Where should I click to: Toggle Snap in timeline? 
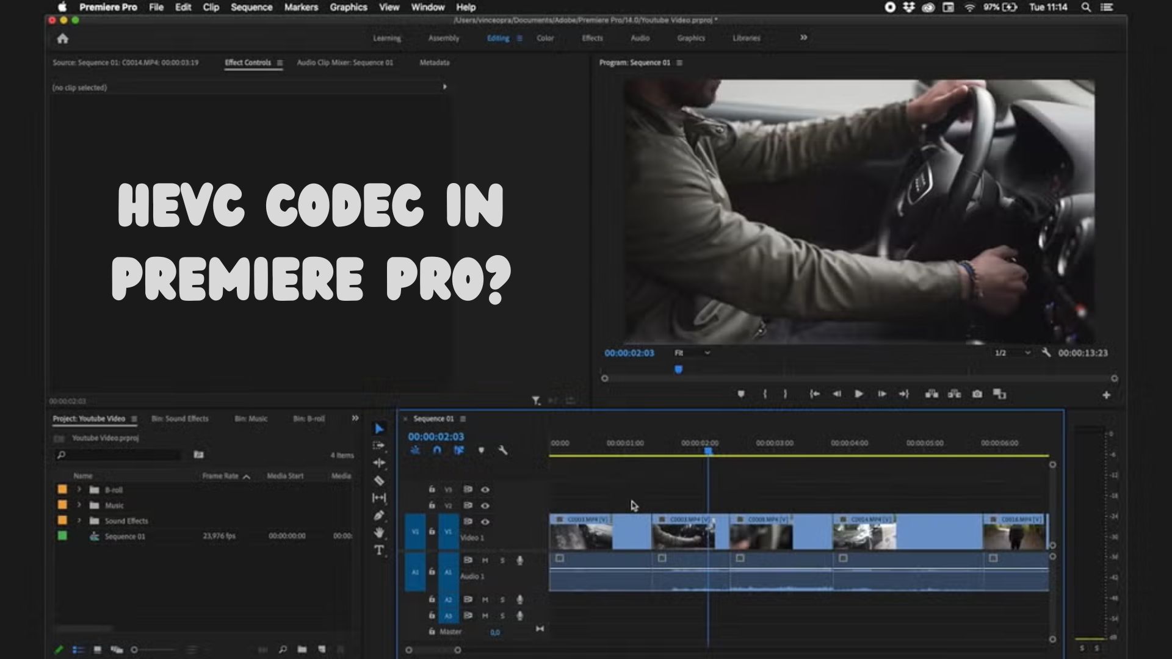coord(437,450)
